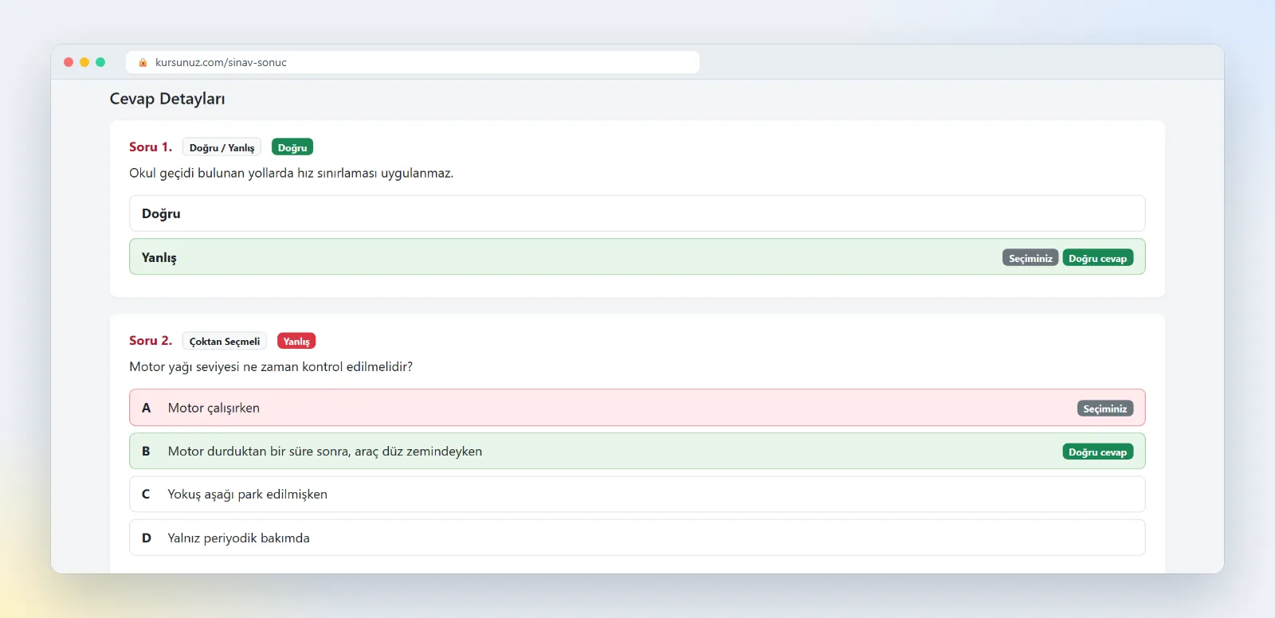Screen dimensions: 1275x618
Task: Select option C 'Yokuş aşağı park edilmişken'
Action: tap(637, 494)
